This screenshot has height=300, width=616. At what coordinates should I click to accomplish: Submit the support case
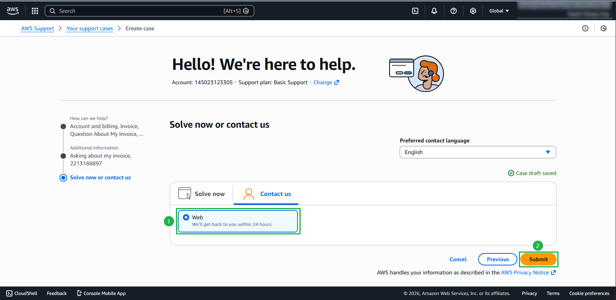(x=538, y=259)
